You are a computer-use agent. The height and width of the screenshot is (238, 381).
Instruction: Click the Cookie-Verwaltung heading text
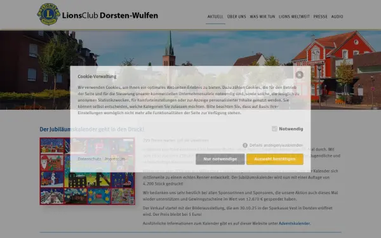(97, 76)
